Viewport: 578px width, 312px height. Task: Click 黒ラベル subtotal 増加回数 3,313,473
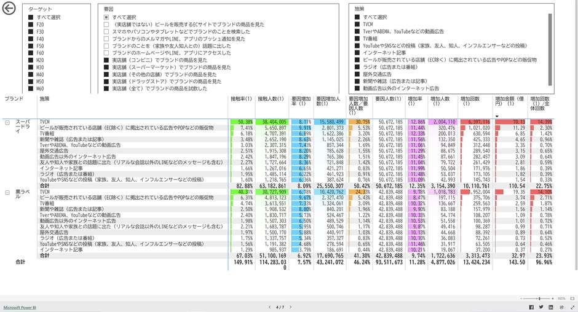tap(478, 255)
